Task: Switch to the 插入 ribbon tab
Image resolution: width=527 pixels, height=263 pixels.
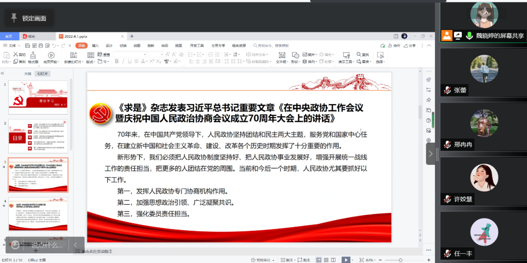Action: (x=95, y=46)
